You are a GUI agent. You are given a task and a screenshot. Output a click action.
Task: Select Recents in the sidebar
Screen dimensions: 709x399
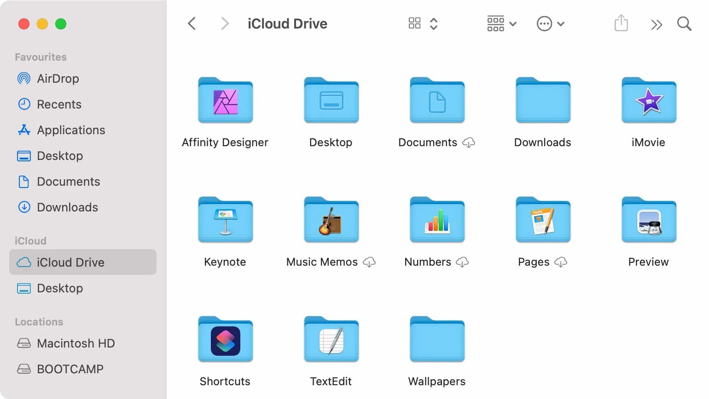pyautogui.click(x=83, y=104)
